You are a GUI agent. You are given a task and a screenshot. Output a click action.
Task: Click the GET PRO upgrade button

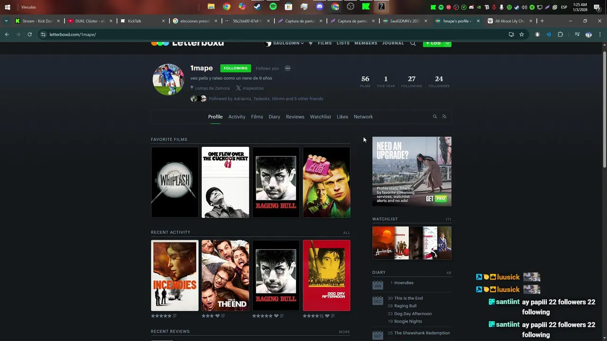(436, 198)
